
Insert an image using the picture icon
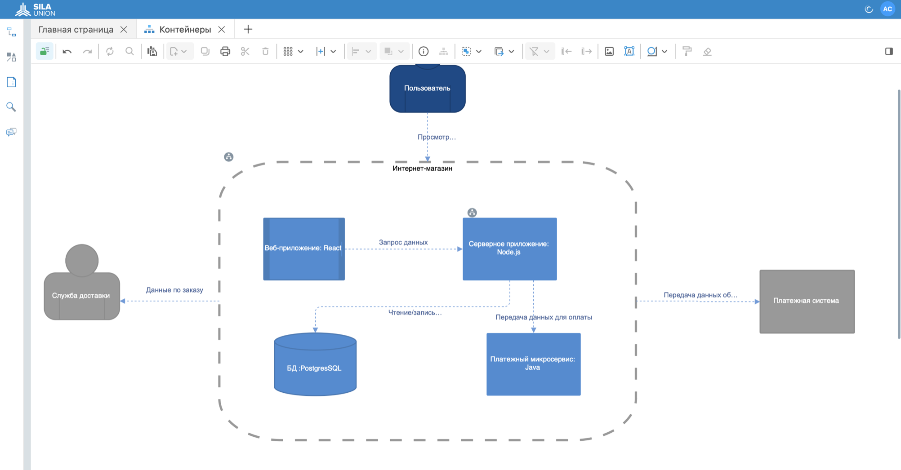pos(609,52)
